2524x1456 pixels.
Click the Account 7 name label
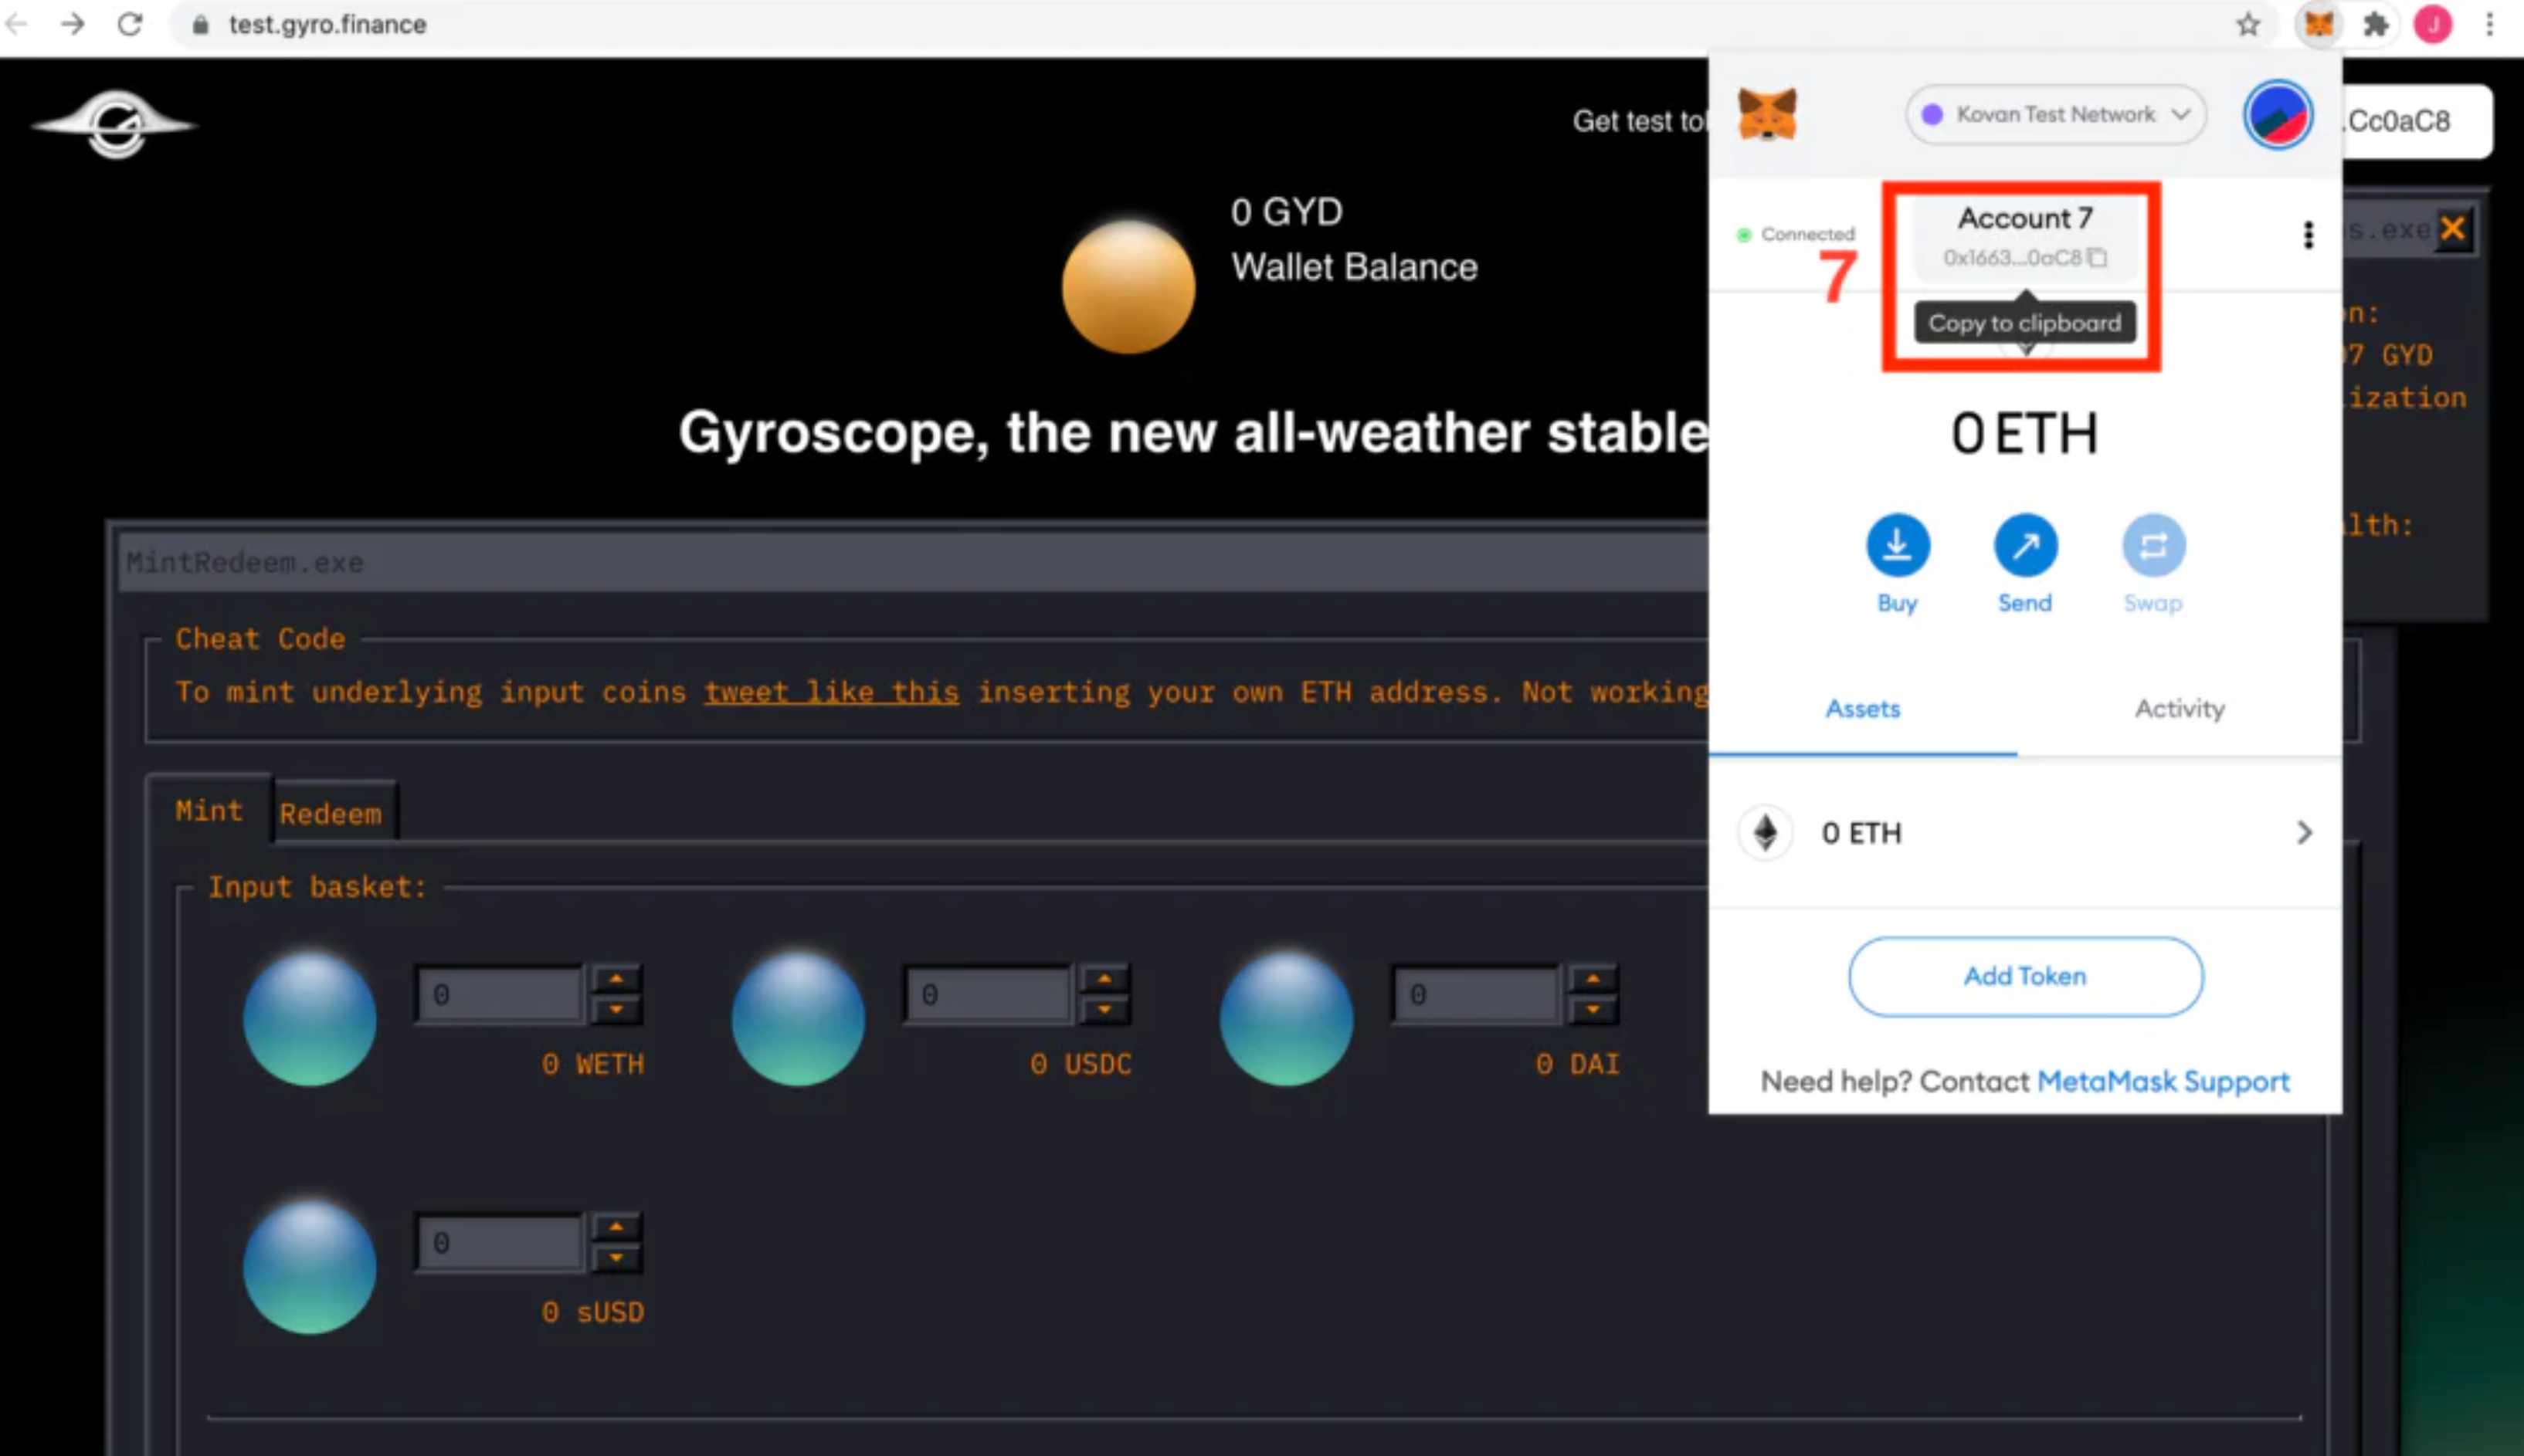coord(2025,218)
